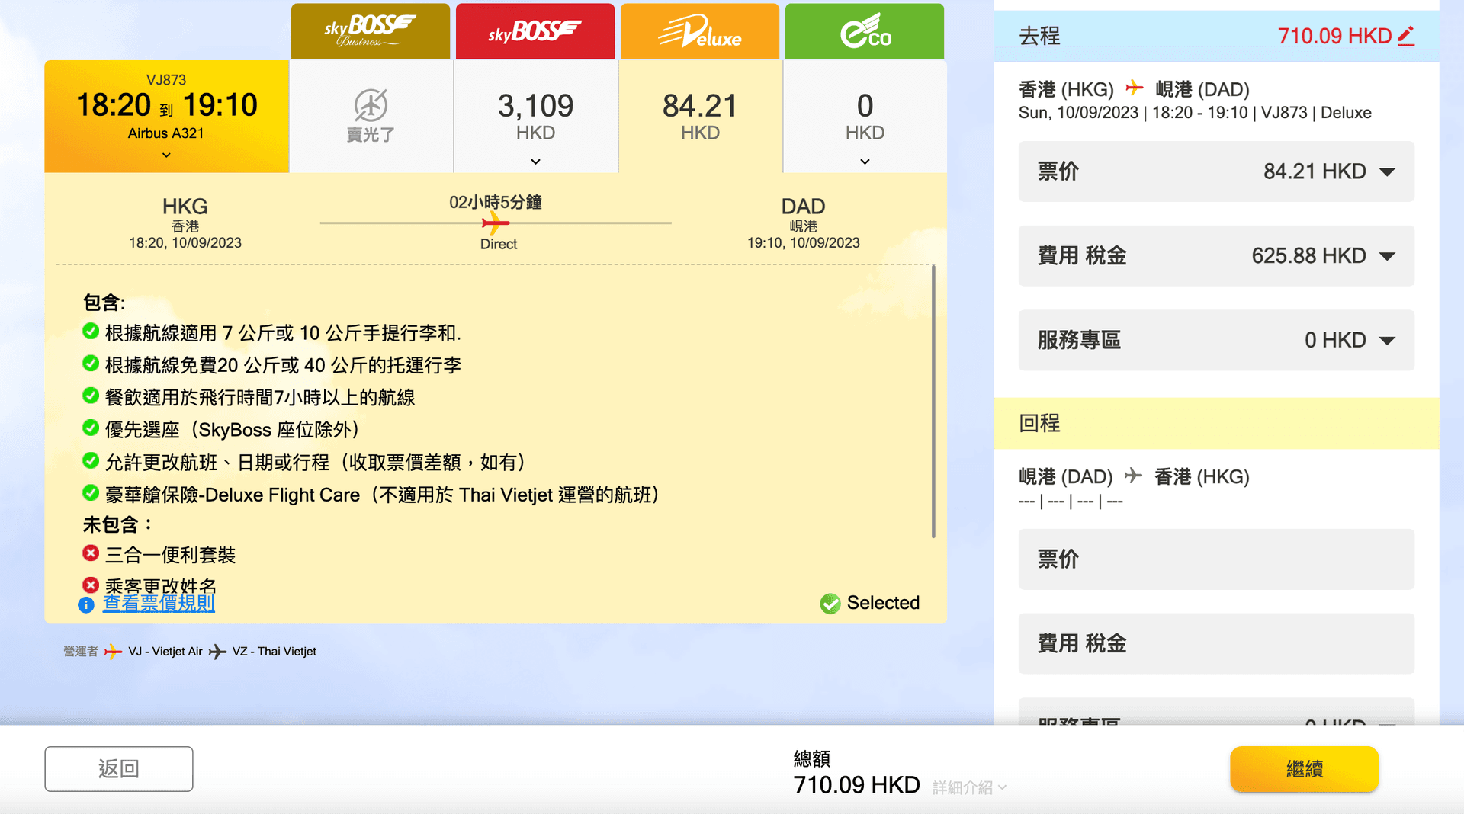This screenshot has height=814, width=1464.
Task: Click the yellow 繼續 continue button
Action: 1304,769
